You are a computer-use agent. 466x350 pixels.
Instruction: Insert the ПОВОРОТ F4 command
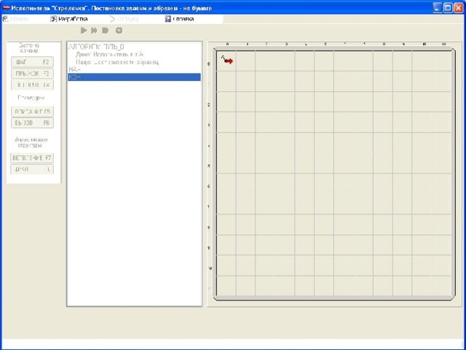pyautogui.click(x=32, y=85)
